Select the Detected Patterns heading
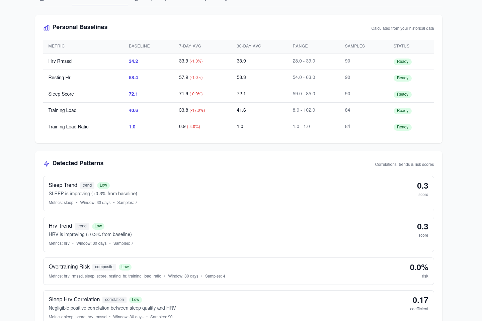Screen dimensions: 482x321 [78, 163]
